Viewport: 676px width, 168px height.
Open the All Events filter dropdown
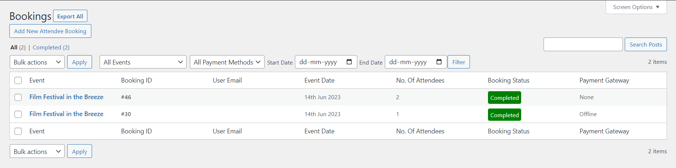click(143, 62)
